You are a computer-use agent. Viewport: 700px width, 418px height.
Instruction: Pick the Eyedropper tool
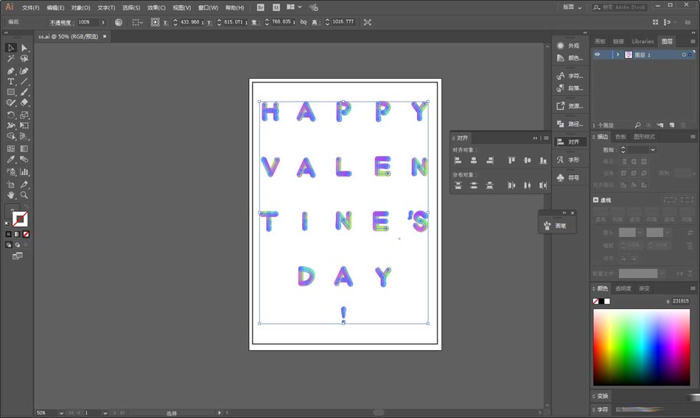(x=11, y=160)
